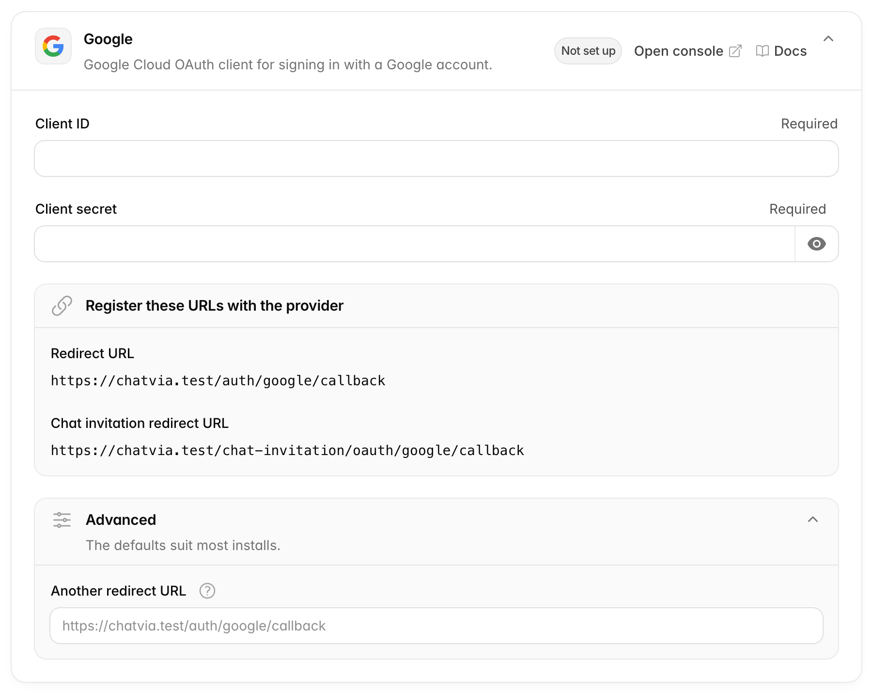This screenshot has width=872, height=693.
Task: Click the Google Cloud OAuth client description text
Action: pyautogui.click(x=288, y=64)
